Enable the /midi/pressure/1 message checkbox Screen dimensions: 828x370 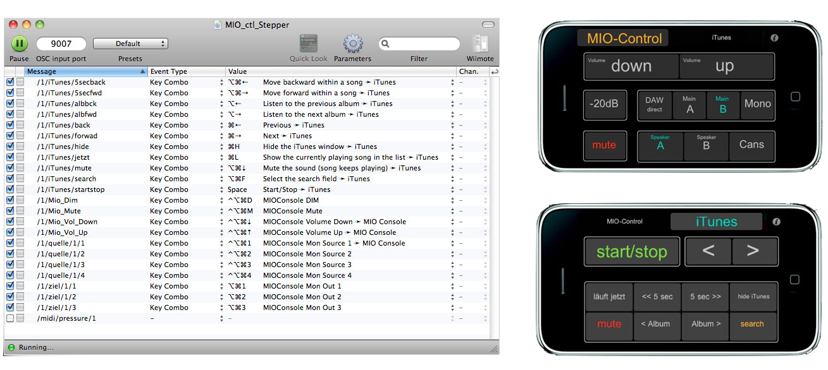(10, 318)
